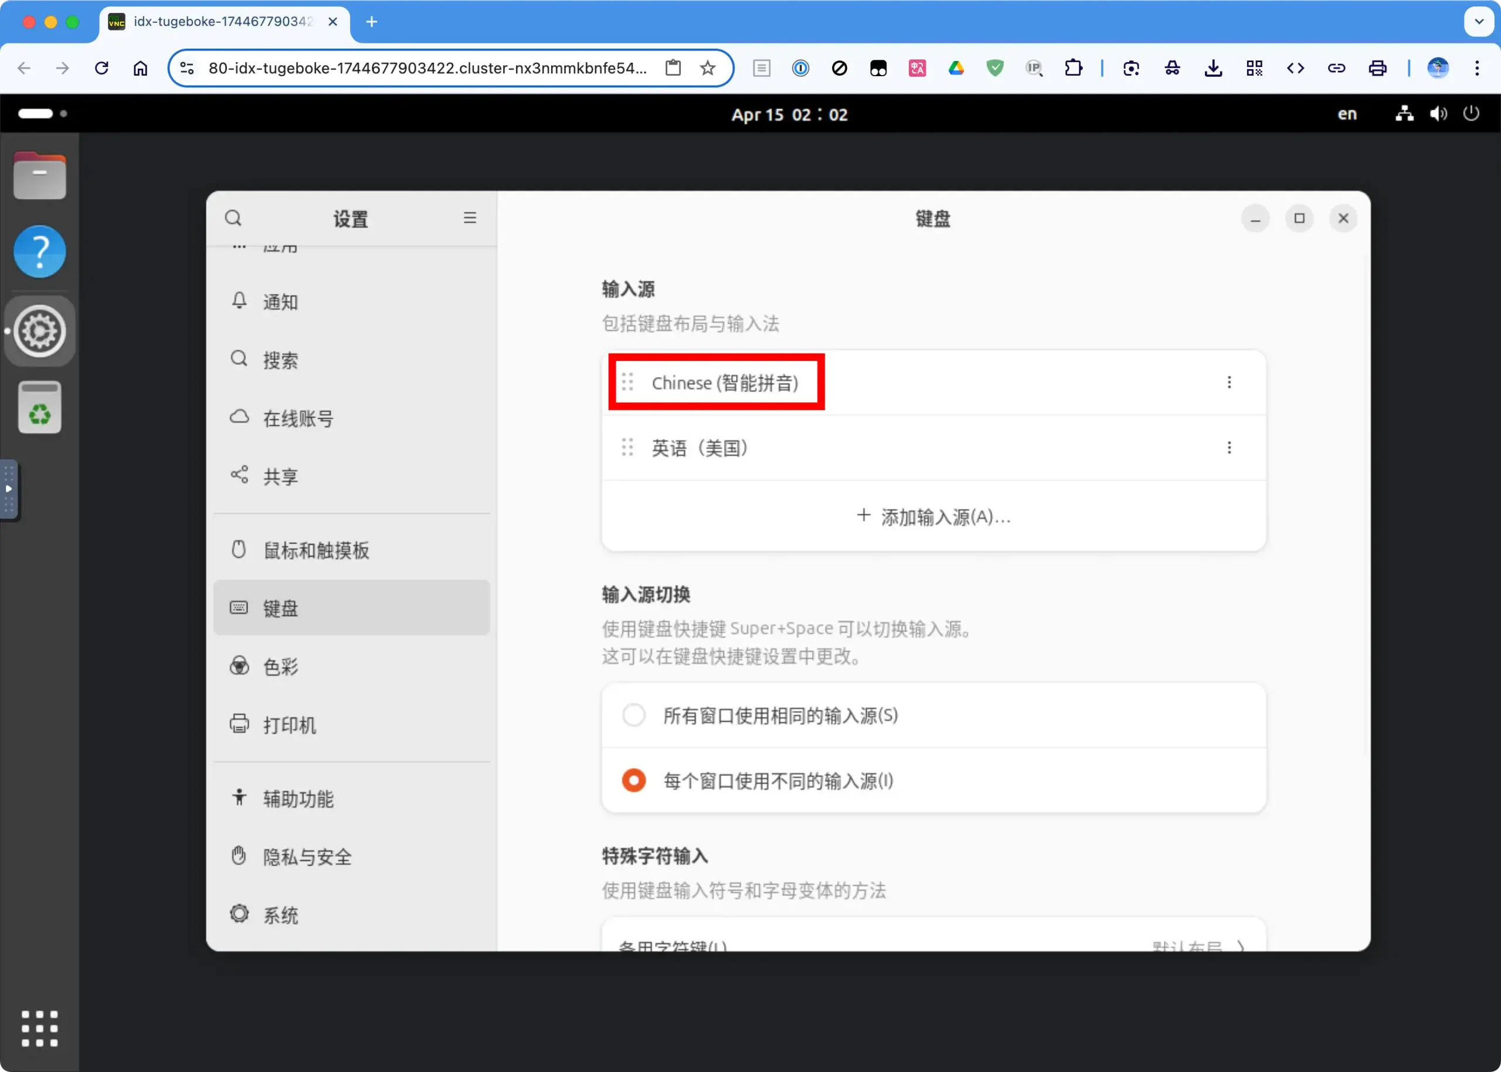Click the link chain extension icon

point(1337,68)
